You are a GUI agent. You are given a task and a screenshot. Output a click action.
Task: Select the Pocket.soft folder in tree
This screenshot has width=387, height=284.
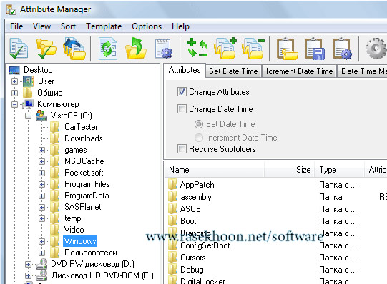[84, 173]
